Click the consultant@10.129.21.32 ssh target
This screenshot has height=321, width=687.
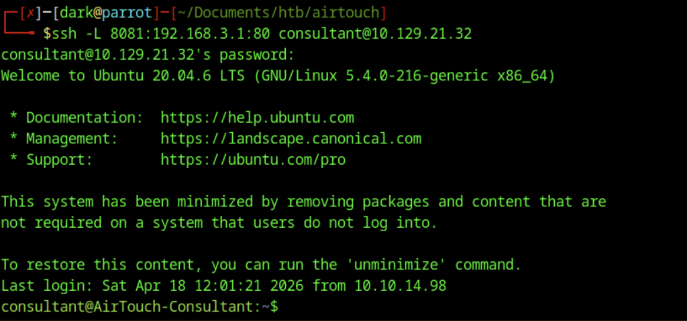point(375,33)
